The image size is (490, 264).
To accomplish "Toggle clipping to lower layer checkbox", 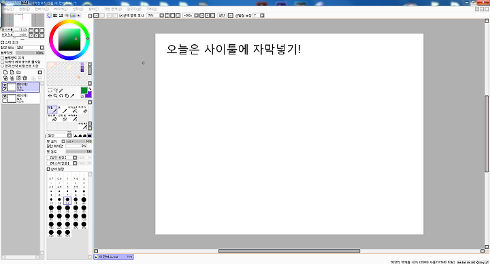I will click(3, 62).
